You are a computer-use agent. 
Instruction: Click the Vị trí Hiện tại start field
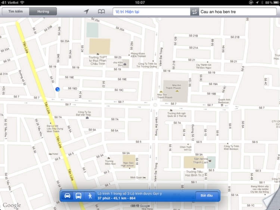point(152,12)
